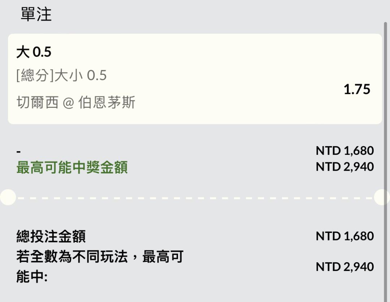Click the 單注 section heading
The width and height of the screenshot is (390, 302).
tap(36, 14)
